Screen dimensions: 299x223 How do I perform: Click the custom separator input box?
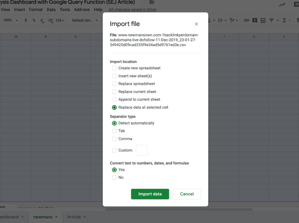(x=142, y=150)
